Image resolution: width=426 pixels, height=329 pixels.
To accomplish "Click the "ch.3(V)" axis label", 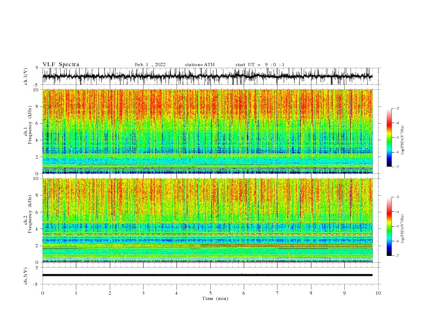I will (26, 276).
